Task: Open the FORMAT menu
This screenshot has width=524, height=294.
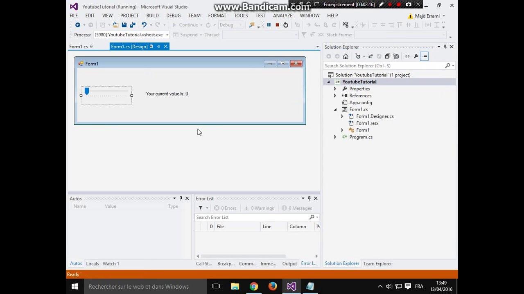Action: [x=217, y=16]
